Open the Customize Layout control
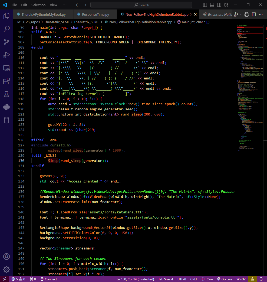 click(226, 5)
